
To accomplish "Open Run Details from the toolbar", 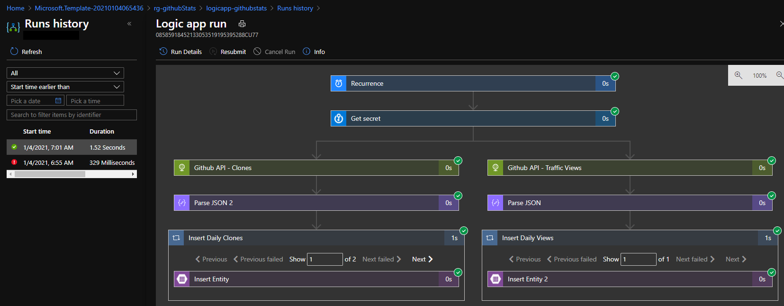I will pos(180,52).
